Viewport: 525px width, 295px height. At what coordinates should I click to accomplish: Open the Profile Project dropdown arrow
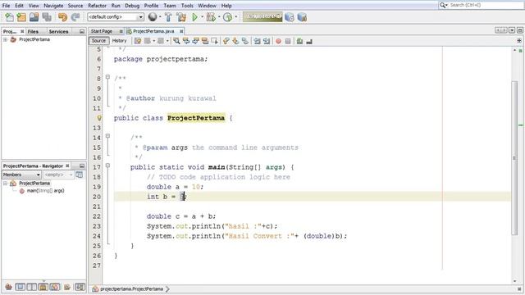235,16
